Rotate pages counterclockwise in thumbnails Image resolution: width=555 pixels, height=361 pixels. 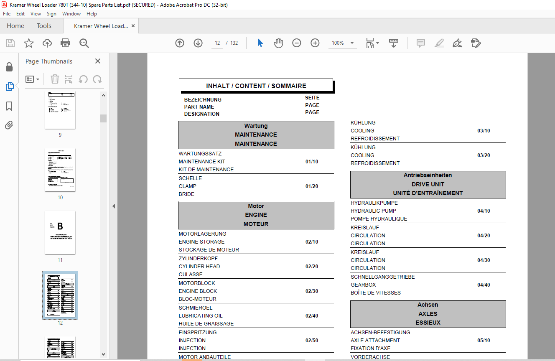(x=83, y=79)
